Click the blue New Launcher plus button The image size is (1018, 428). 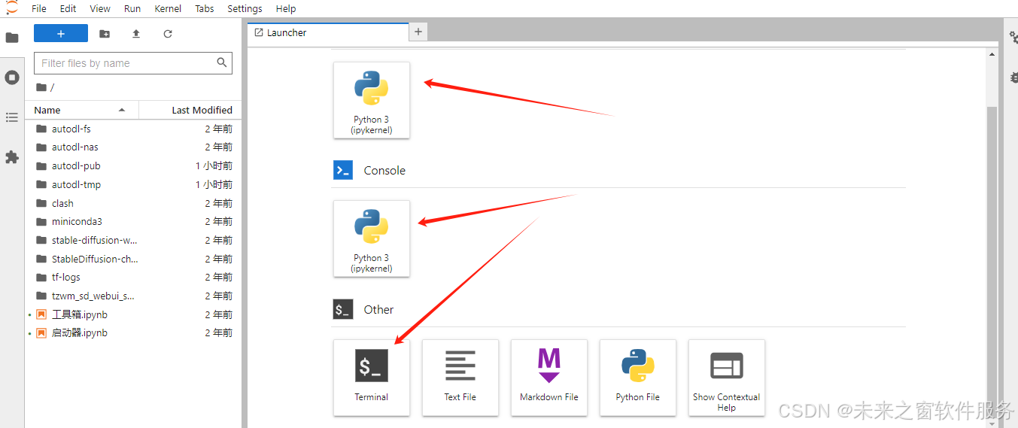(61, 34)
